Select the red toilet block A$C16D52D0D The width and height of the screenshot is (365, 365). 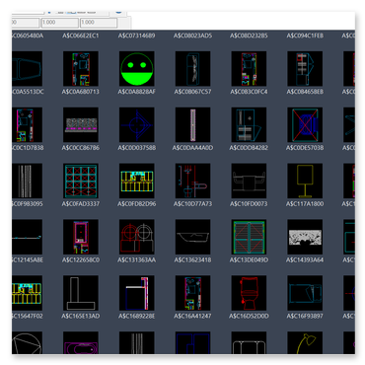point(249,293)
